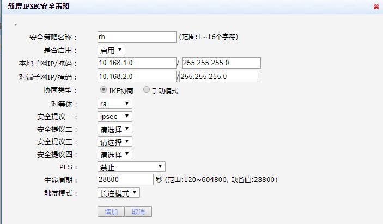Click the 安全策略名称 input field

coord(136,37)
